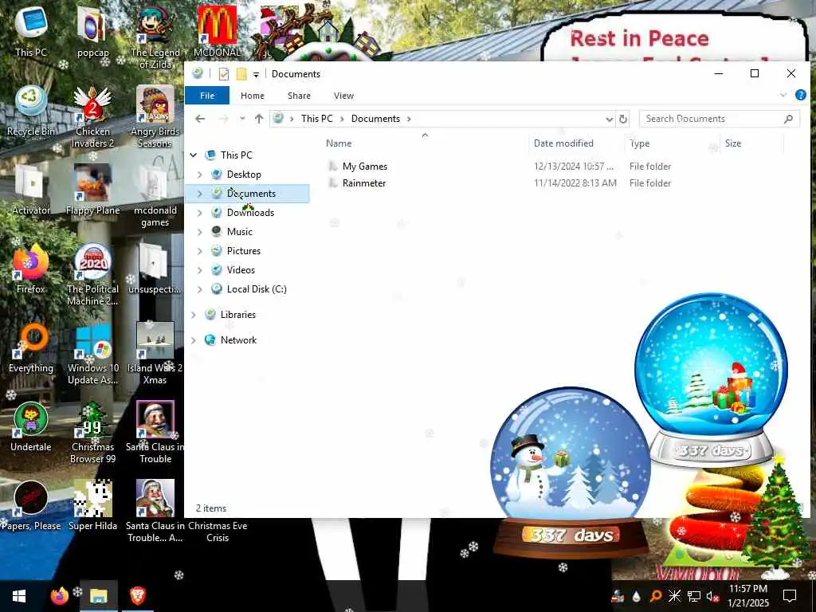The height and width of the screenshot is (612, 816).
Task: Launch Island Wars 2 Xmas
Action: click(155, 354)
